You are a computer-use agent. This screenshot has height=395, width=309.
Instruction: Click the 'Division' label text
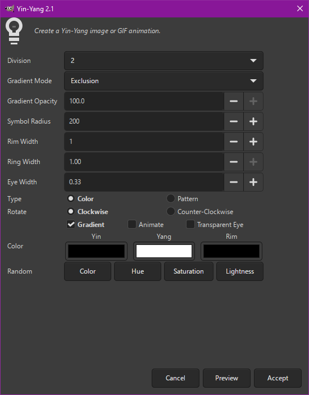click(x=19, y=61)
